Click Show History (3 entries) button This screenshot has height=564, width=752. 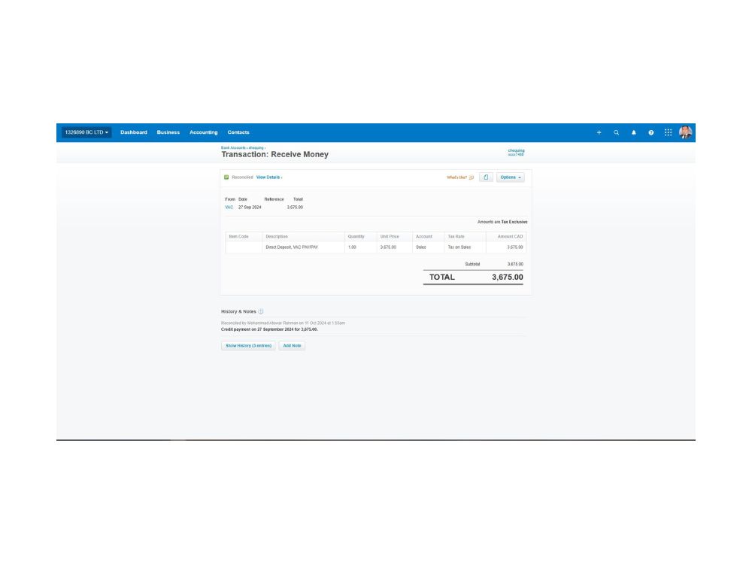(x=248, y=346)
